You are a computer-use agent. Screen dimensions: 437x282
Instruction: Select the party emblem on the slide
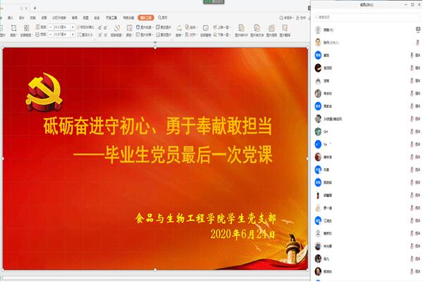coord(44,91)
